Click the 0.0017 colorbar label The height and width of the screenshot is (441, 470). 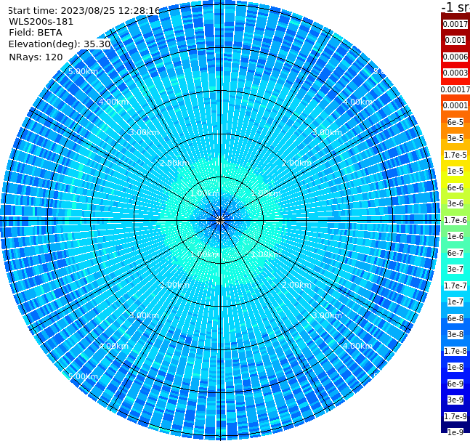tap(455, 24)
